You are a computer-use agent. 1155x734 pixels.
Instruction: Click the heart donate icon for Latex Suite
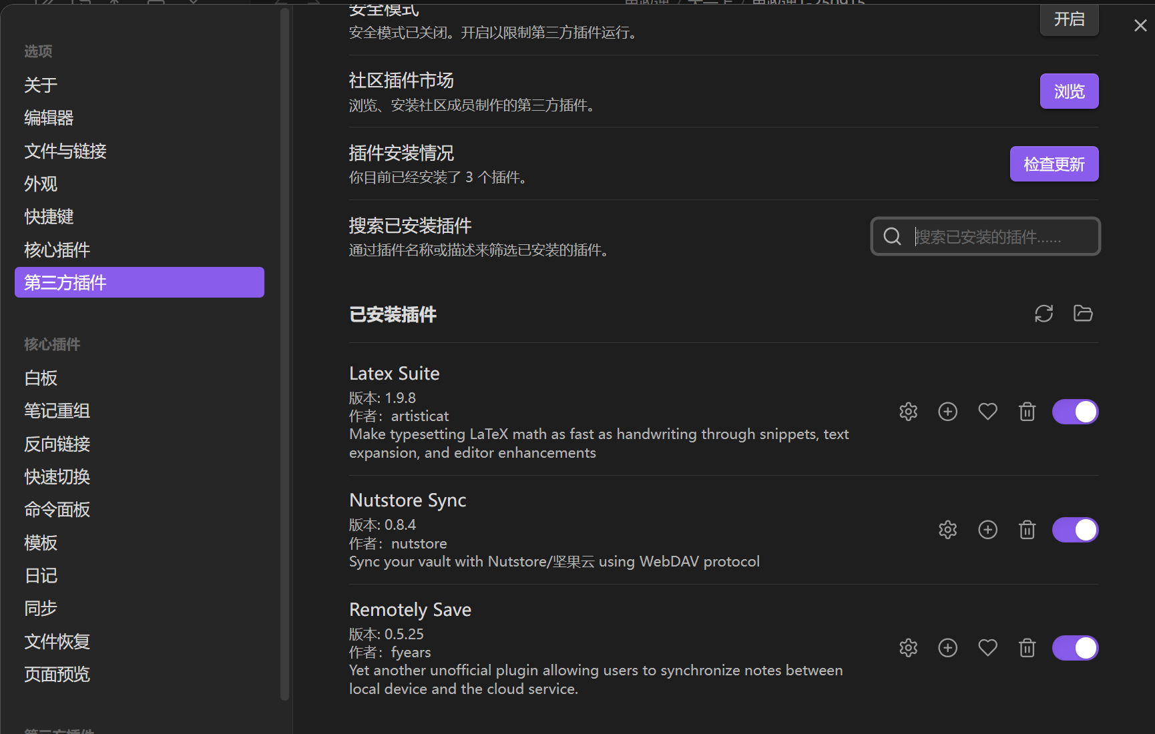pyautogui.click(x=987, y=412)
